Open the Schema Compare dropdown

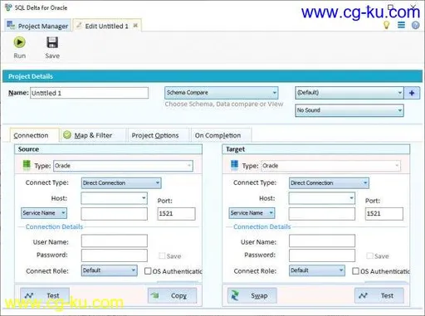pos(222,93)
